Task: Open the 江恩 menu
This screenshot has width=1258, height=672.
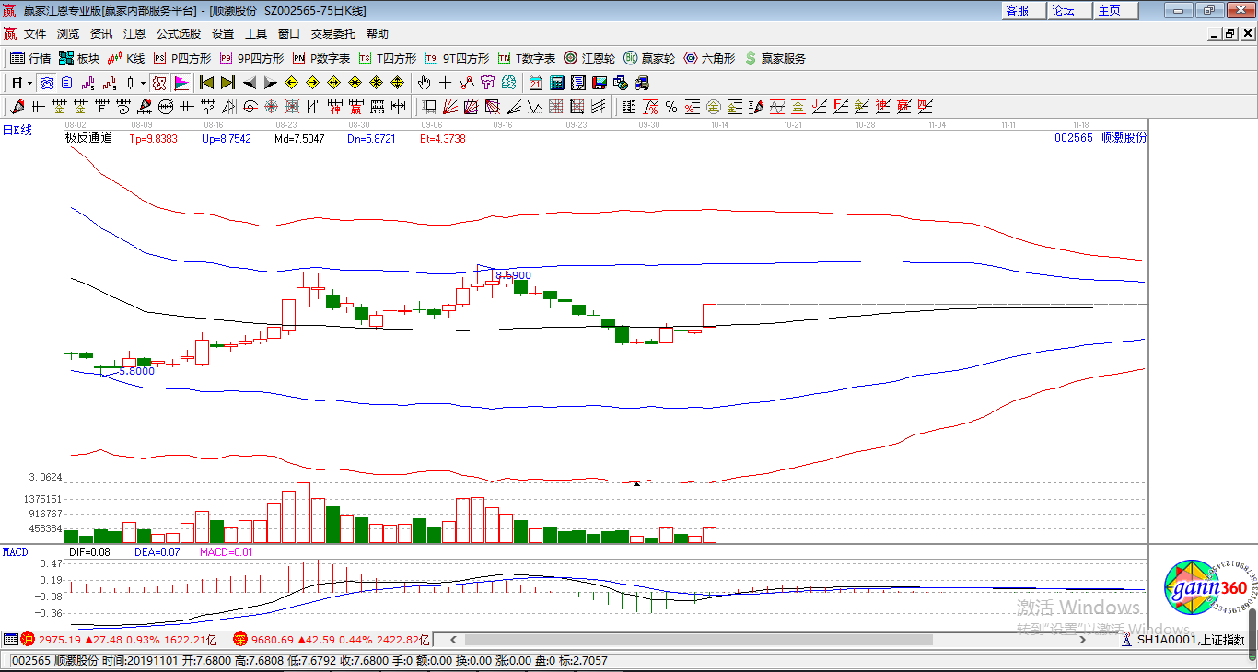Action: pyautogui.click(x=134, y=34)
